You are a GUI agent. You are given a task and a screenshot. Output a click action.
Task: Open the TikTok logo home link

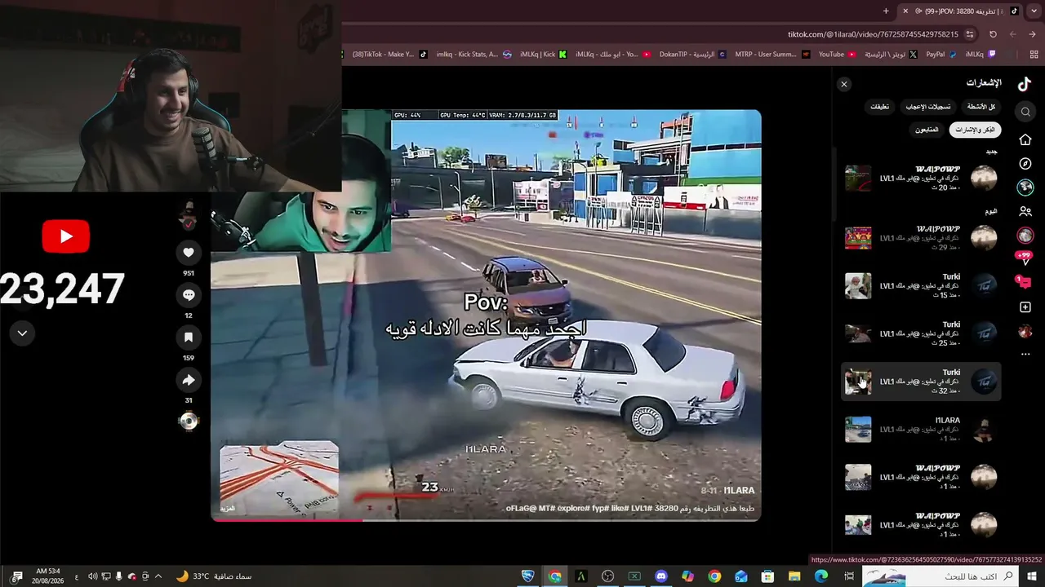1025,83
